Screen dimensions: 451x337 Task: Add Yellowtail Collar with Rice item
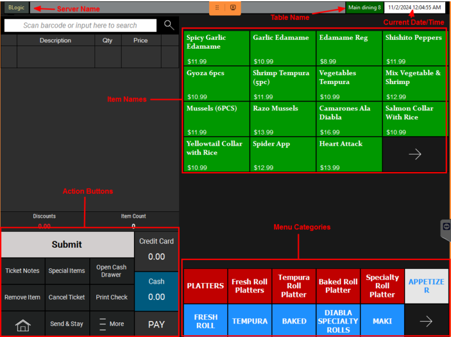216,154
